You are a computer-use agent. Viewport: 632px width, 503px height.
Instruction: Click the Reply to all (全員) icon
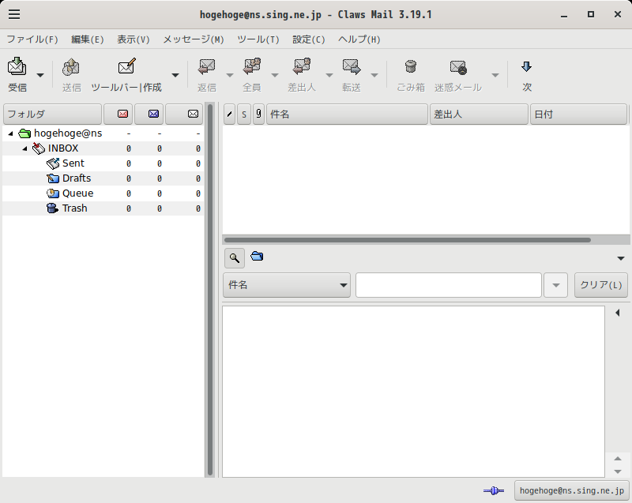click(252, 67)
